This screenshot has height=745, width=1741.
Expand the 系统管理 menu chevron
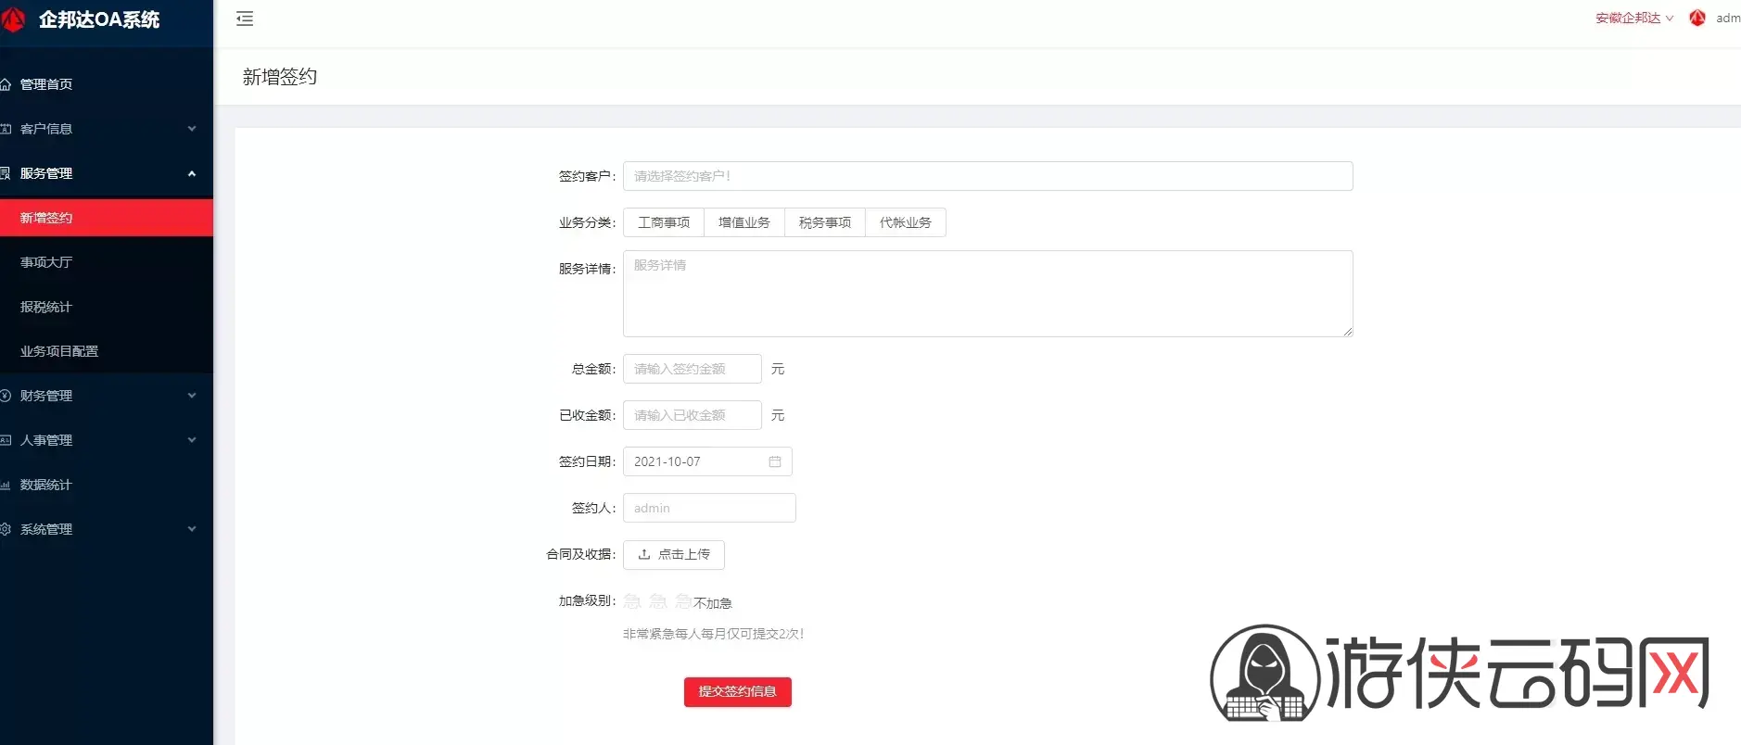coord(192,529)
